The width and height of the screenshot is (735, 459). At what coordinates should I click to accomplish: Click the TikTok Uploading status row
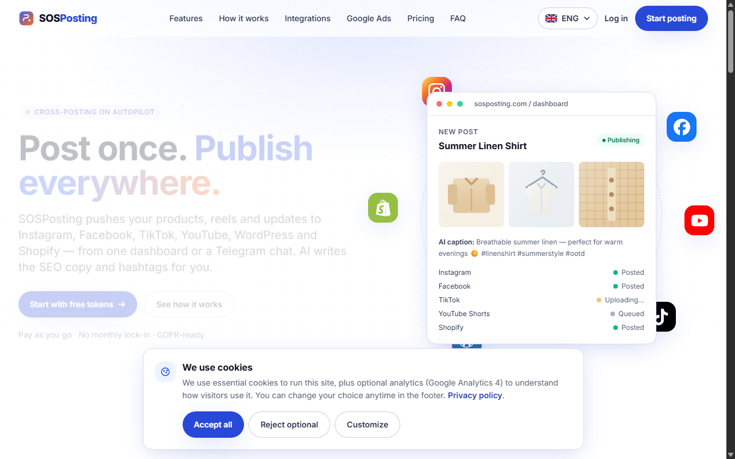pos(541,300)
